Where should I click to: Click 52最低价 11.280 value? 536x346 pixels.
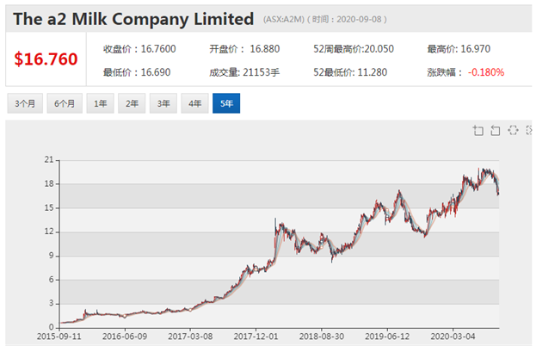tap(350, 72)
